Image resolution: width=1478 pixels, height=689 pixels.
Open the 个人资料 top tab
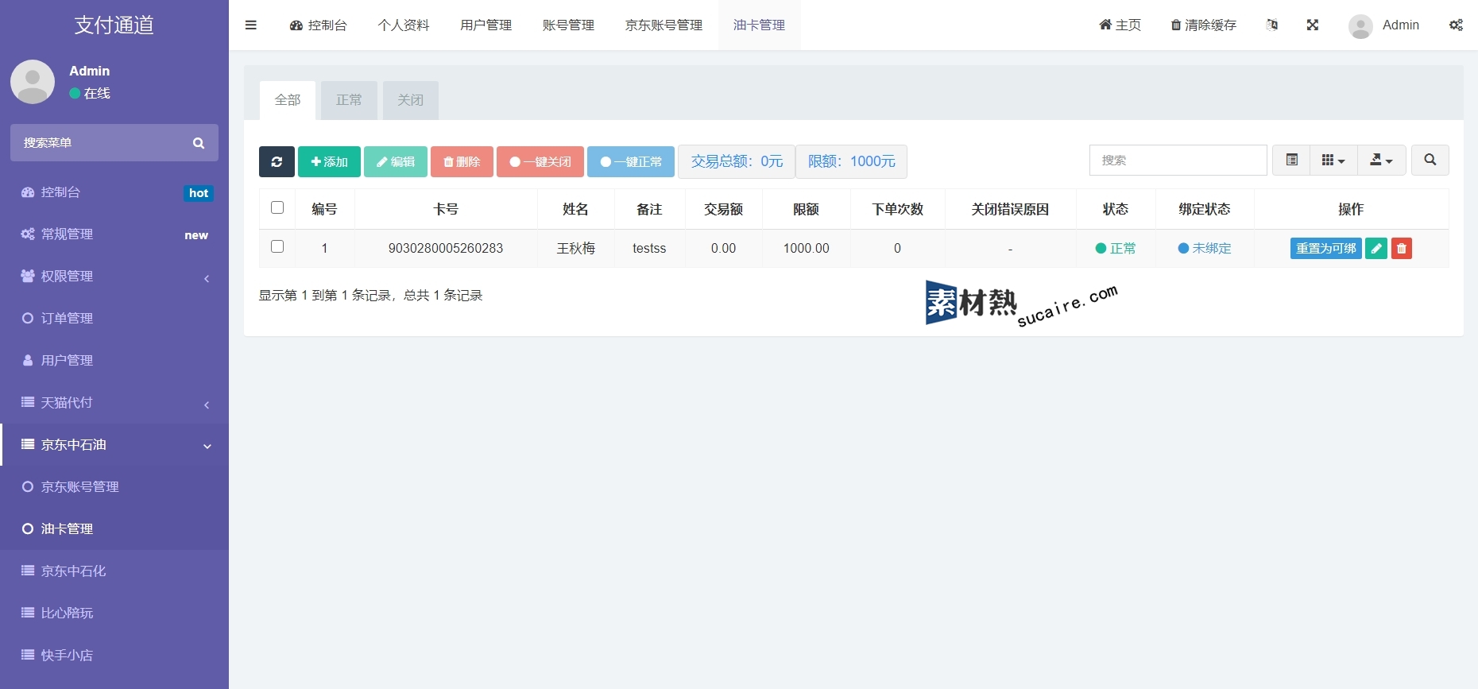pos(404,25)
